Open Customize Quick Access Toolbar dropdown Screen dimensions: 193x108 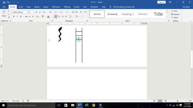[x=18, y=2]
